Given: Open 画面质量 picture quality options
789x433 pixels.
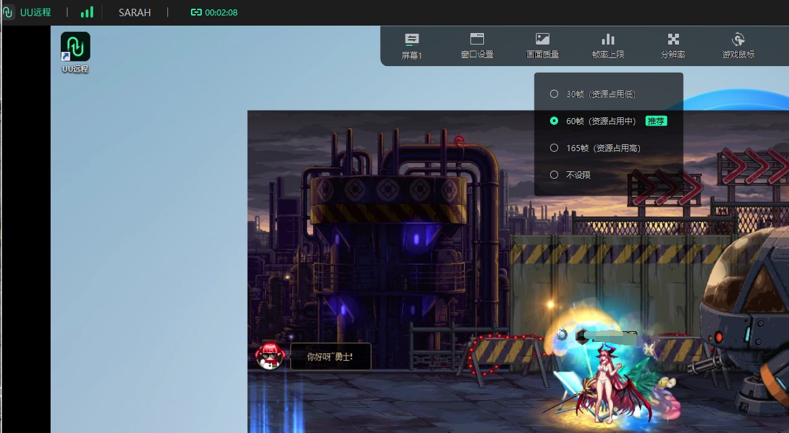Looking at the screenshot, I should (543, 47).
